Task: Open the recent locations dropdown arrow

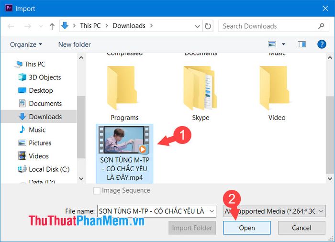Action: pyautogui.click(x=41, y=26)
